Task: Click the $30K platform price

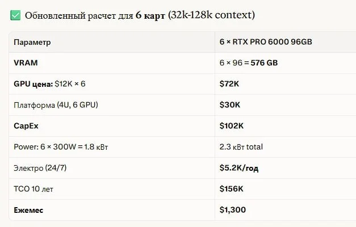Action: click(x=229, y=105)
